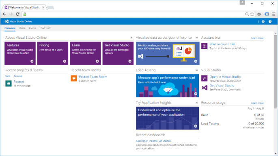Open a new browser tab

51,7
